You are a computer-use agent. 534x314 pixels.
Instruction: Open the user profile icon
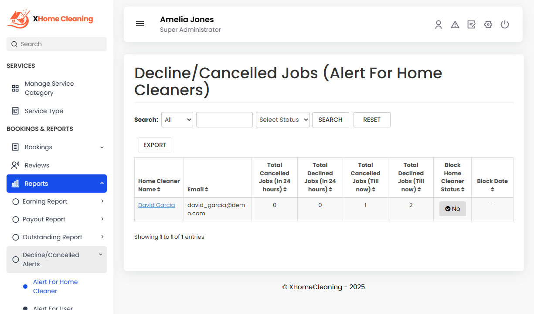(439, 25)
